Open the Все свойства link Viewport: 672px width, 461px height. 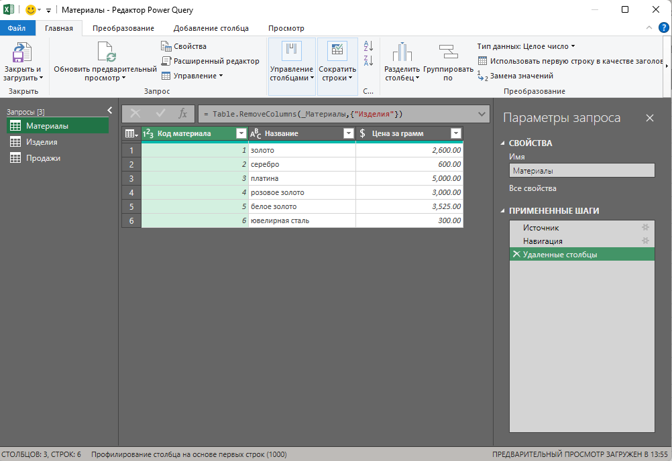click(x=533, y=188)
